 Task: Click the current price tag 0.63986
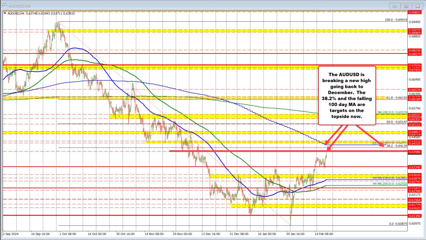(415, 152)
